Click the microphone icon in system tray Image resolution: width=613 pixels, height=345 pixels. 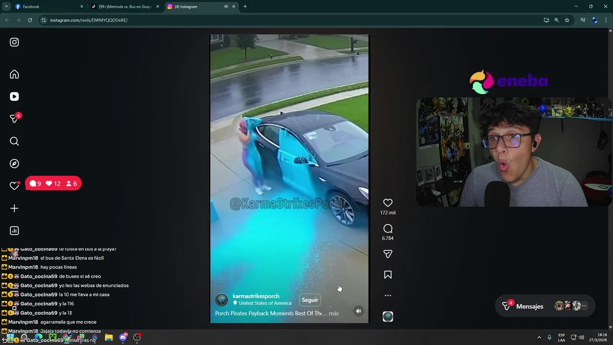(549, 337)
